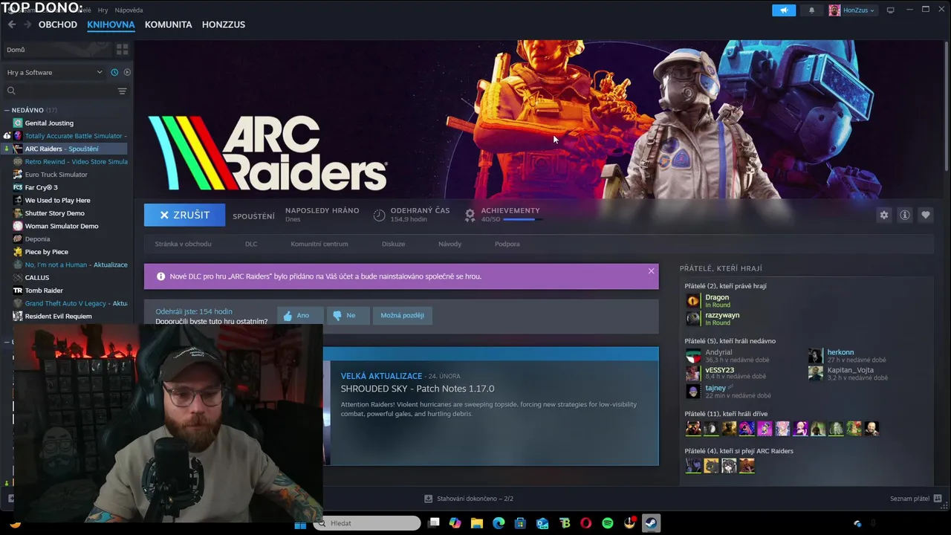This screenshot has width=951, height=535.
Task: Open the DLC tab
Action: (x=251, y=244)
